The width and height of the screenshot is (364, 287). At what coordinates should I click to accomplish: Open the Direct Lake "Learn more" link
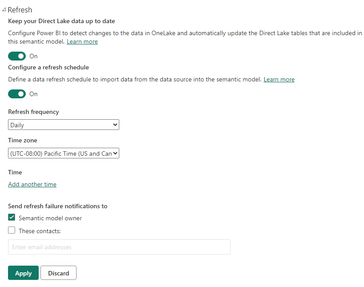point(82,41)
